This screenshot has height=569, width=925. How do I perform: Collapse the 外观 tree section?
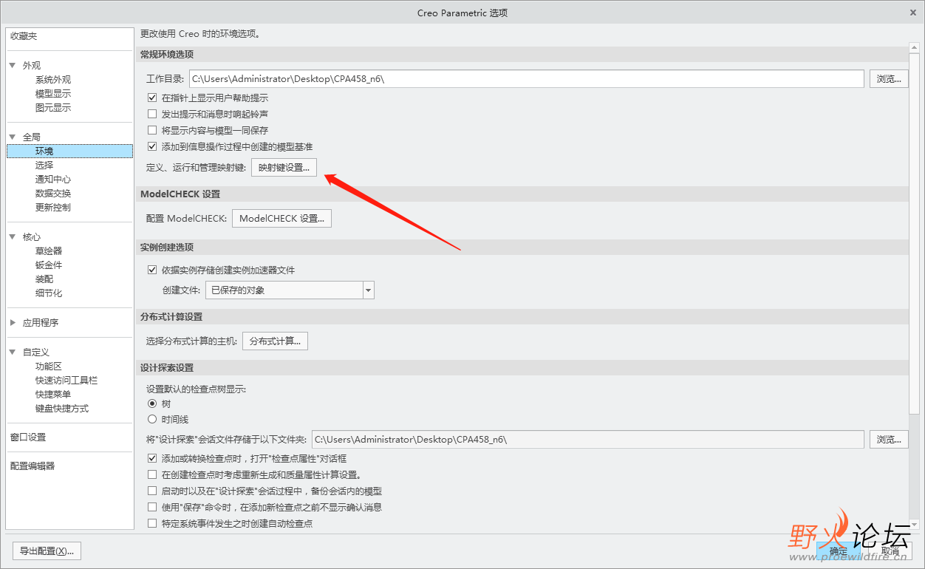click(x=13, y=65)
